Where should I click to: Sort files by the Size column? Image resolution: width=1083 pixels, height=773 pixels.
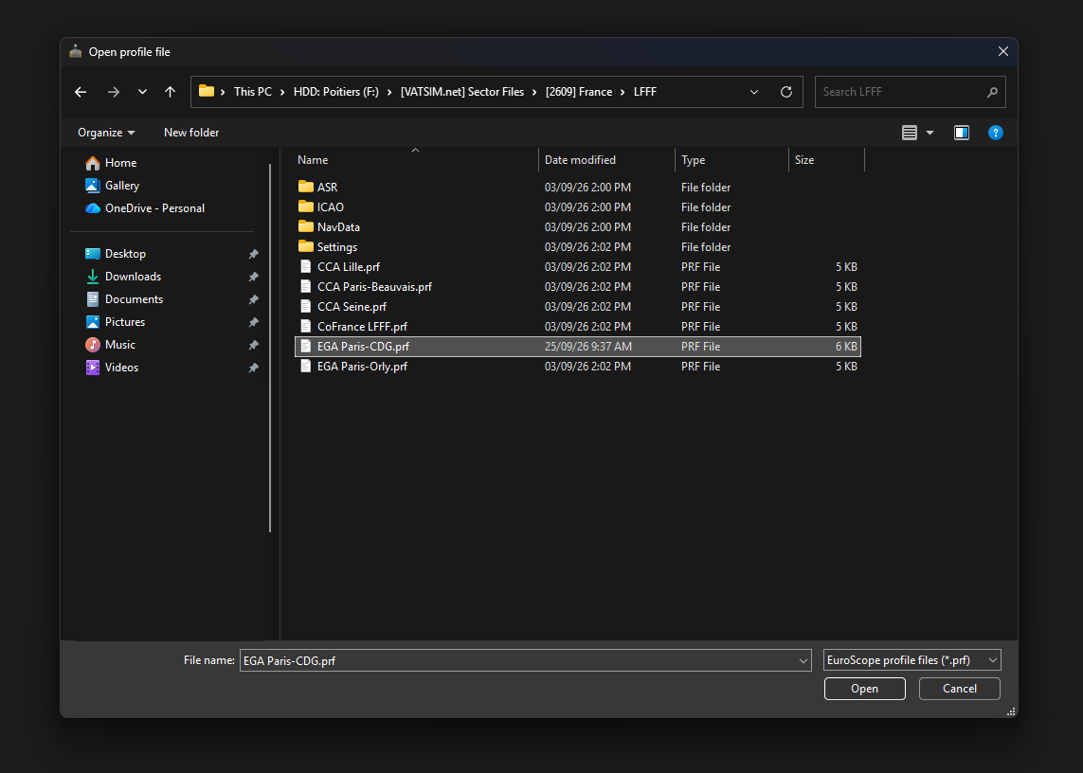tap(826, 160)
